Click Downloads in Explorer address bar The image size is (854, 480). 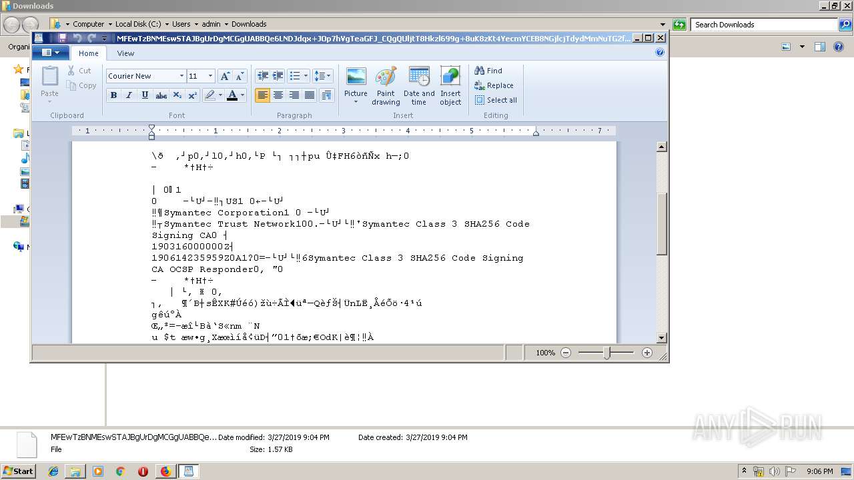tap(249, 24)
